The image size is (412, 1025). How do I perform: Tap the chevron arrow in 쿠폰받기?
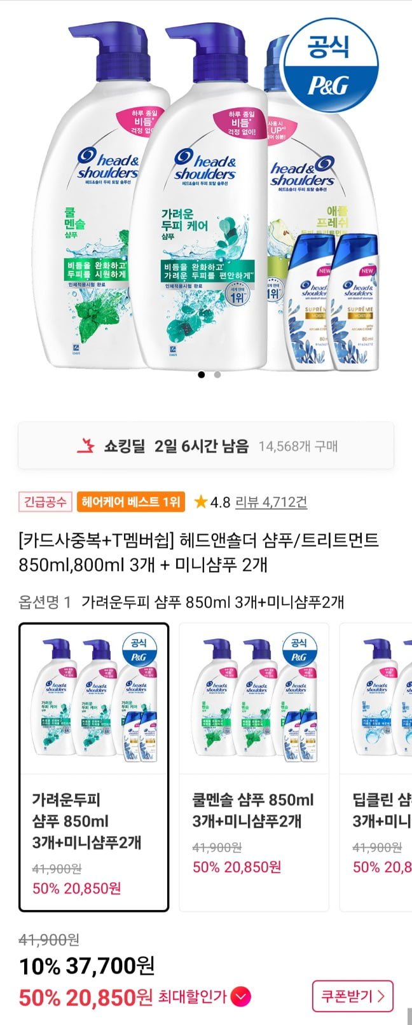[381, 996]
